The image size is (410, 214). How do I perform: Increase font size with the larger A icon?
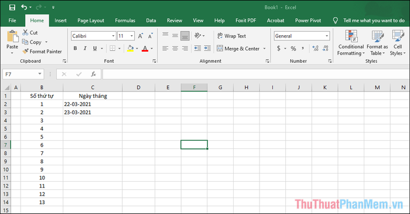[141, 36]
